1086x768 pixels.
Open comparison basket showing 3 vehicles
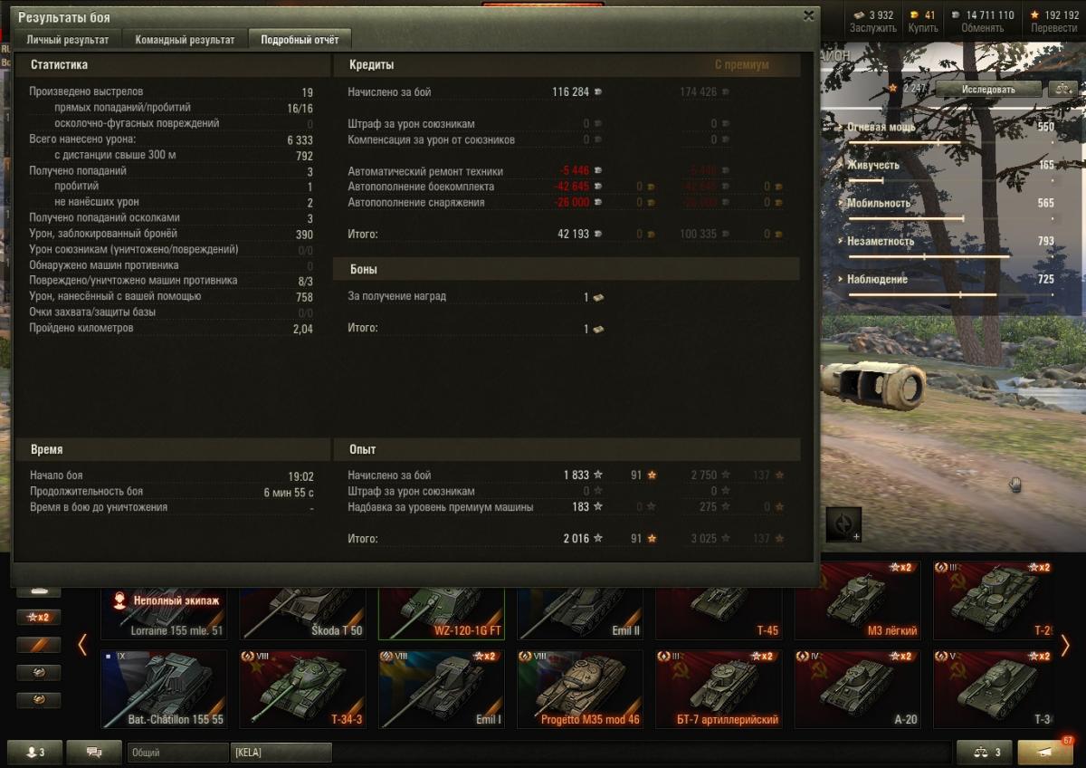point(985,753)
